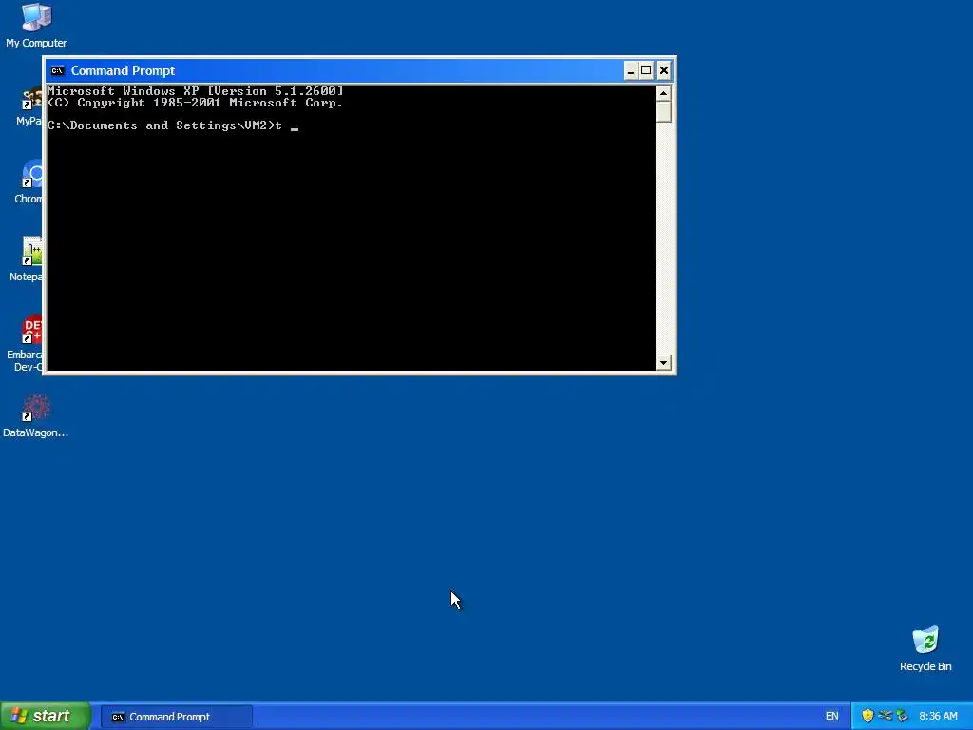The image size is (973, 730).
Task: Click the 8:36 AM taskbar clock
Action: pyautogui.click(x=938, y=717)
